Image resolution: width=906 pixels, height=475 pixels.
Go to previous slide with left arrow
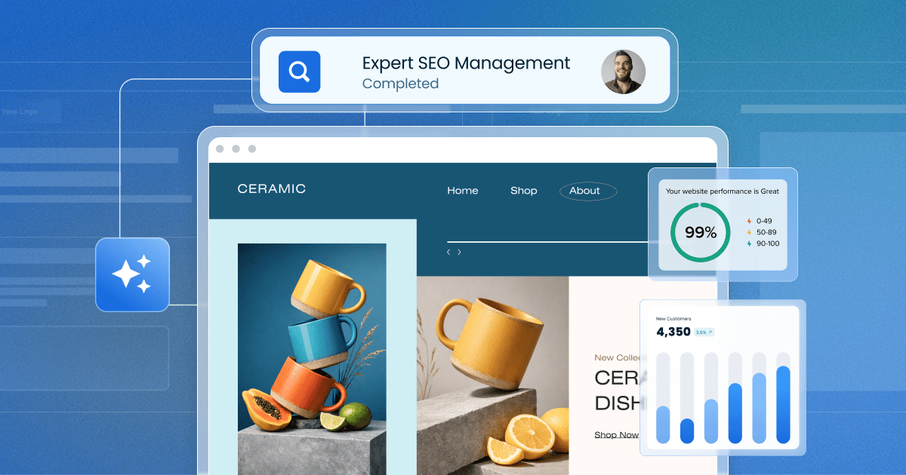click(x=448, y=252)
